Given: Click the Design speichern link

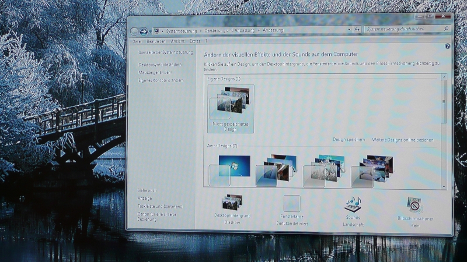Looking at the screenshot, I should tap(349, 140).
